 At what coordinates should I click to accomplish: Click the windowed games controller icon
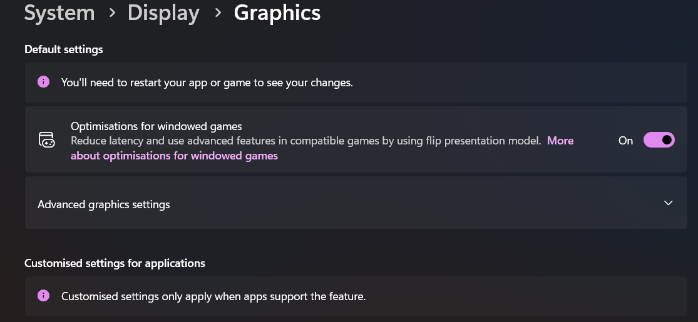(x=46, y=139)
